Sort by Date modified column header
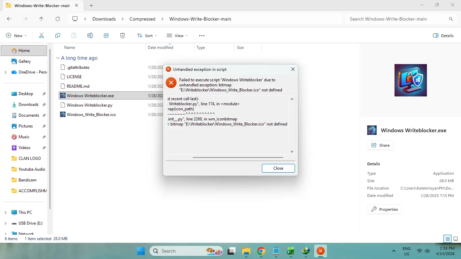This screenshot has height=259, width=461. pyautogui.click(x=160, y=48)
